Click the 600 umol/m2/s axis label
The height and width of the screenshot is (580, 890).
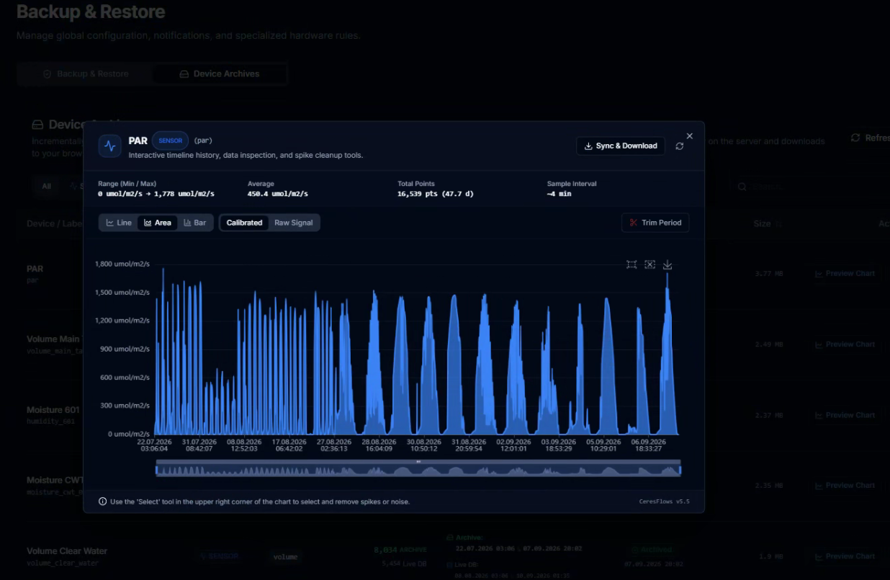125,378
